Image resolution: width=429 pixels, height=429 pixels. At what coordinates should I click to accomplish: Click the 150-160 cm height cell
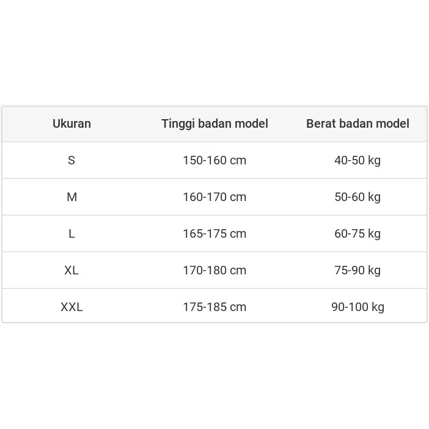tap(215, 160)
